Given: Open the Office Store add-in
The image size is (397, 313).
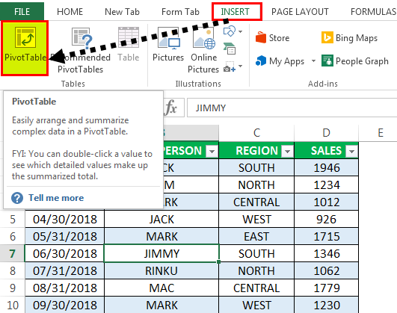Looking at the screenshot, I should [273, 37].
